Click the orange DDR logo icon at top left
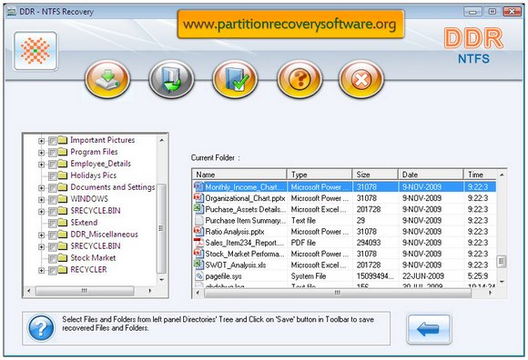This screenshot has width=528, height=360. 36,51
